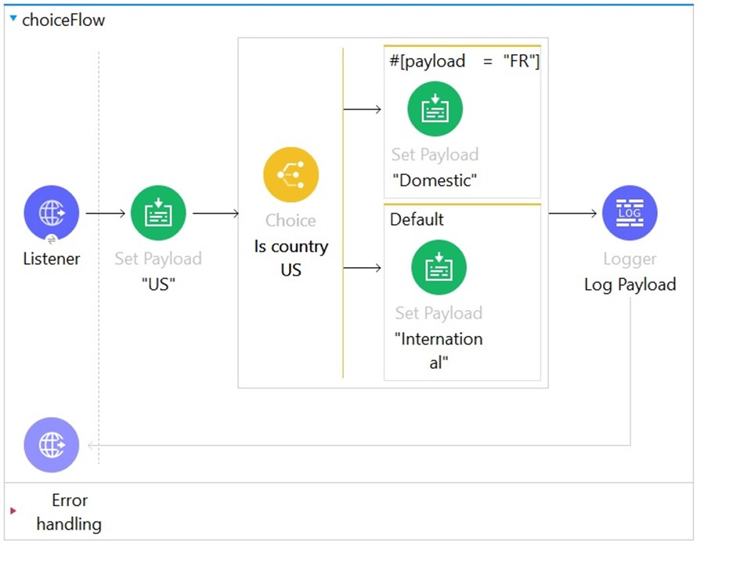The height and width of the screenshot is (571, 733).
Task: Expand the Error handling section arrow
Action: (13, 511)
